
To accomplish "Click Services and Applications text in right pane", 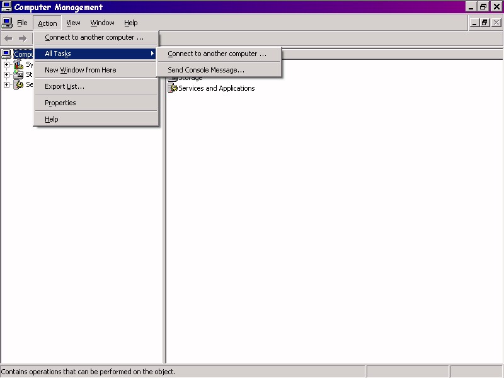I will 217,88.
